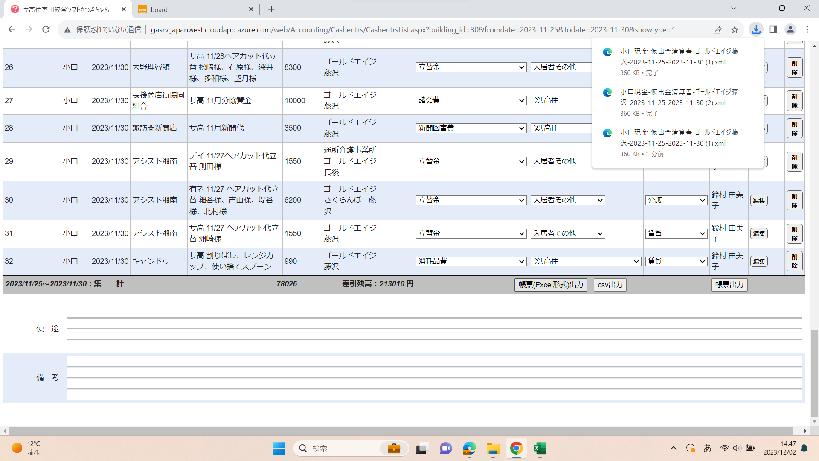Expand row 32 ②サ高住 dropdown
Image resolution: width=819 pixels, height=461 pixels.
[x=586, y=261]
